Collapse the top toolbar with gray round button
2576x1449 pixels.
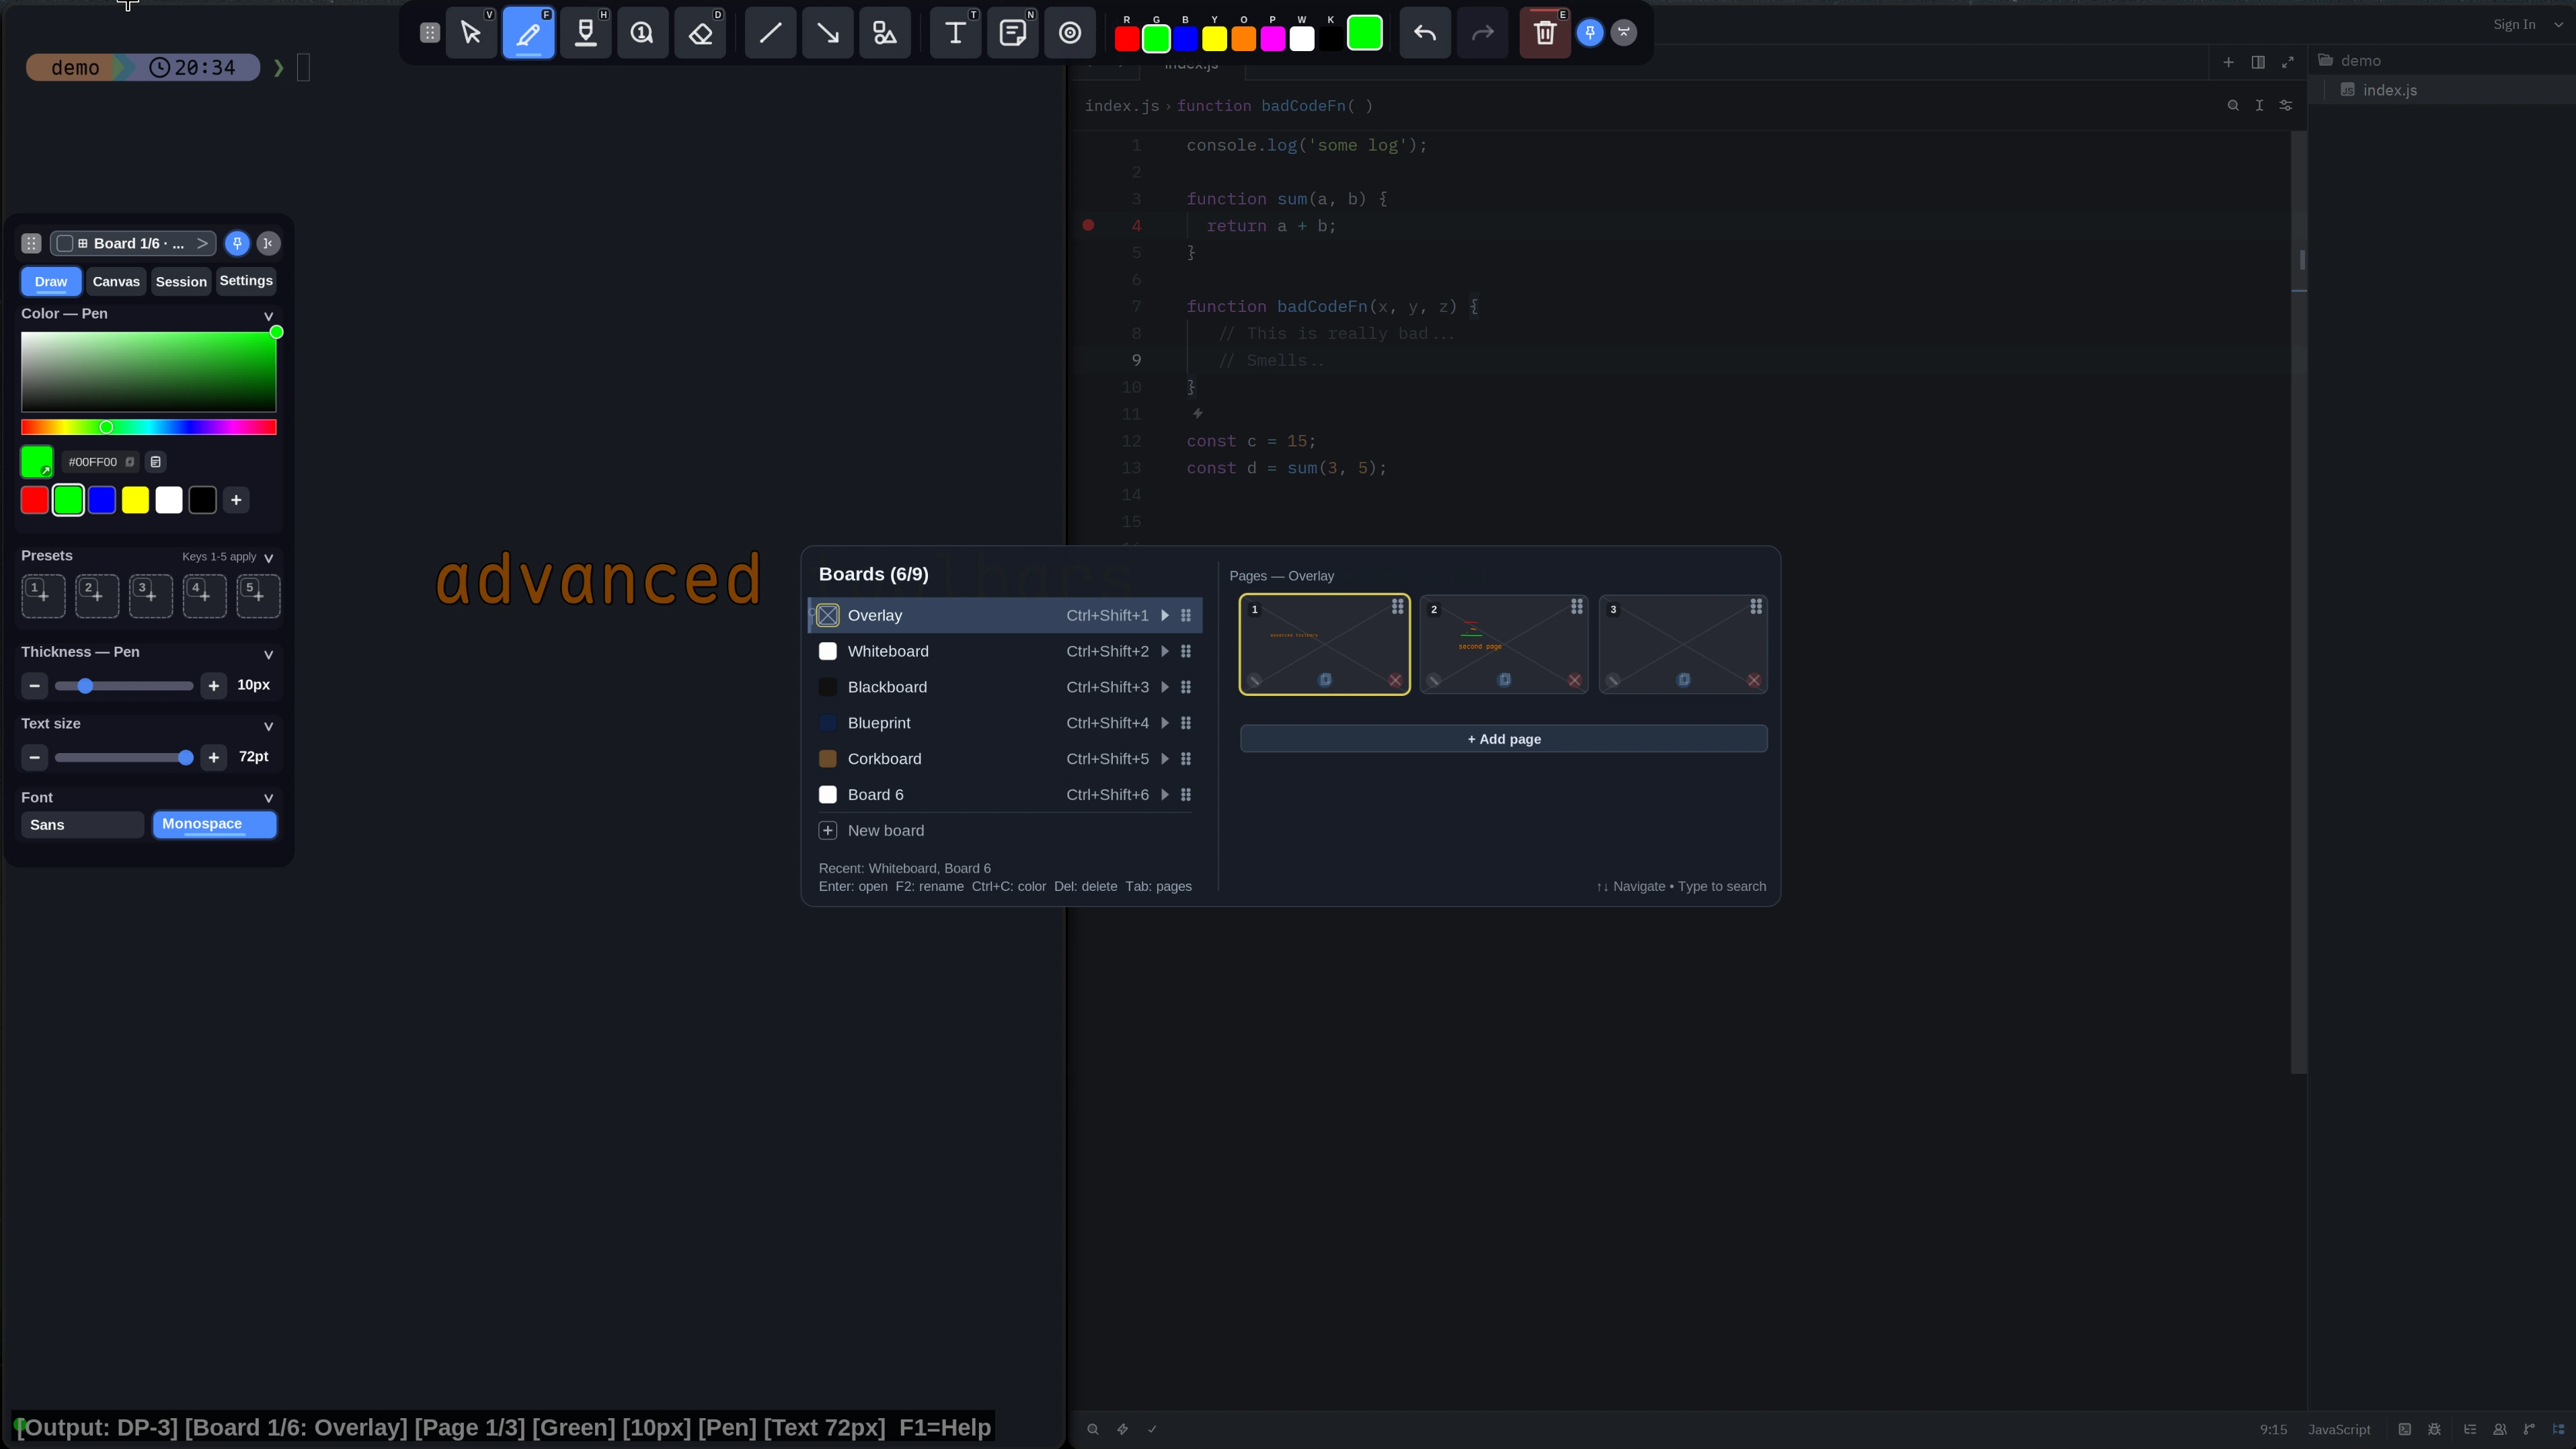point(1624,33)
